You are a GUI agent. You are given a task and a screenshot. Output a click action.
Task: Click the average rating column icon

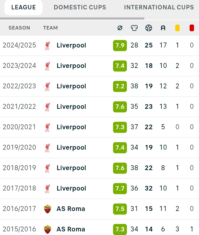(x=120, y=28)
